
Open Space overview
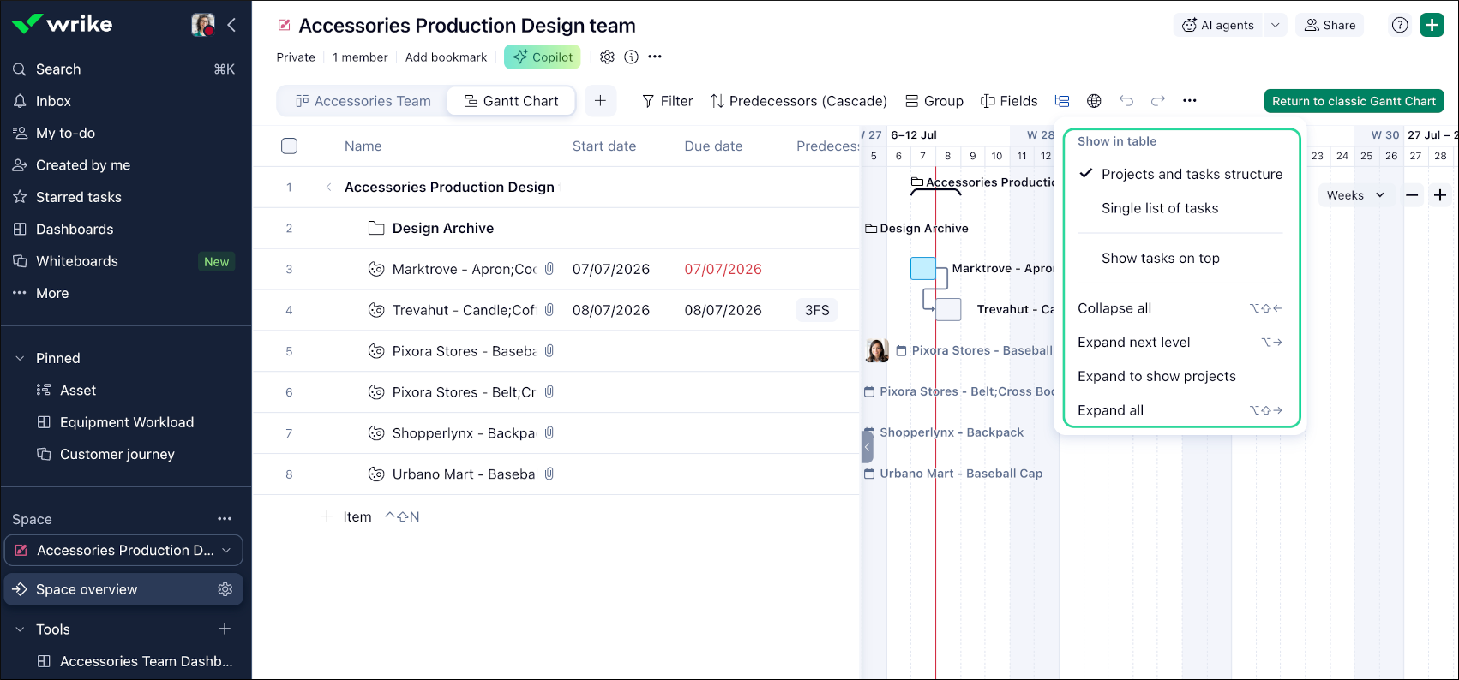tap(124, 589)
